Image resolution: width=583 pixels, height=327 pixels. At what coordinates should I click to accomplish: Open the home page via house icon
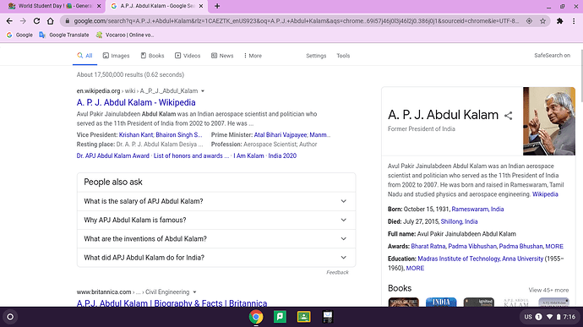(x=50, y=21)
